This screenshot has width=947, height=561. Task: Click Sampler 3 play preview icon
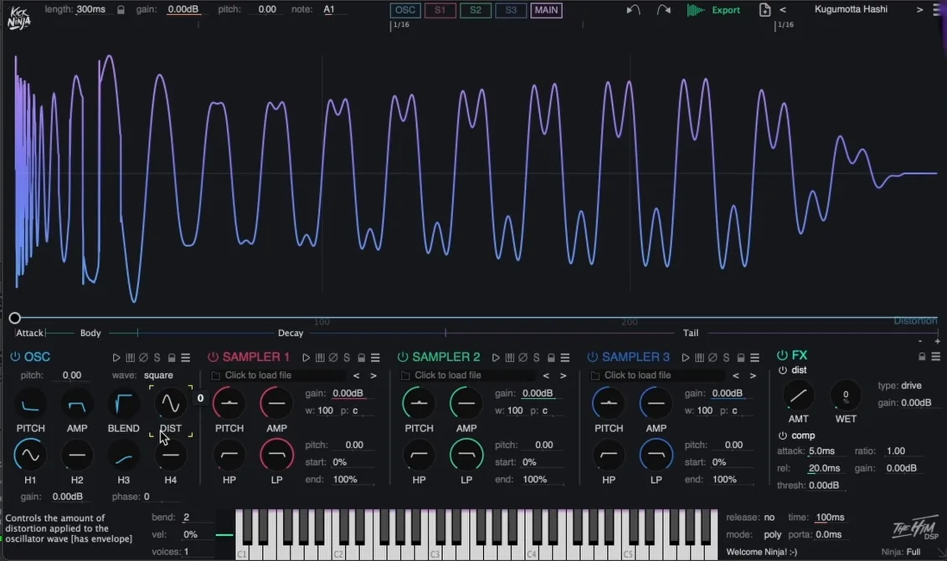[686, 358]
